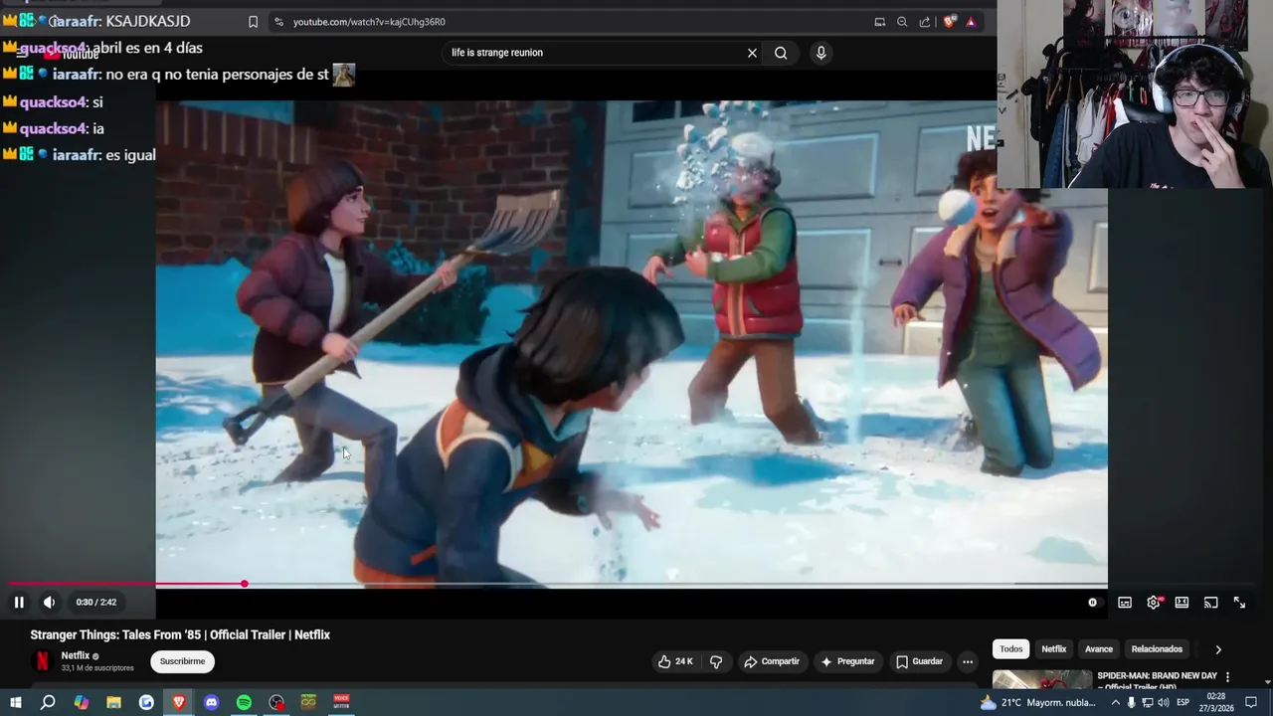Open the player settings gear
The height and width of the screenshot is (716, 1273).
[1154, 602]
